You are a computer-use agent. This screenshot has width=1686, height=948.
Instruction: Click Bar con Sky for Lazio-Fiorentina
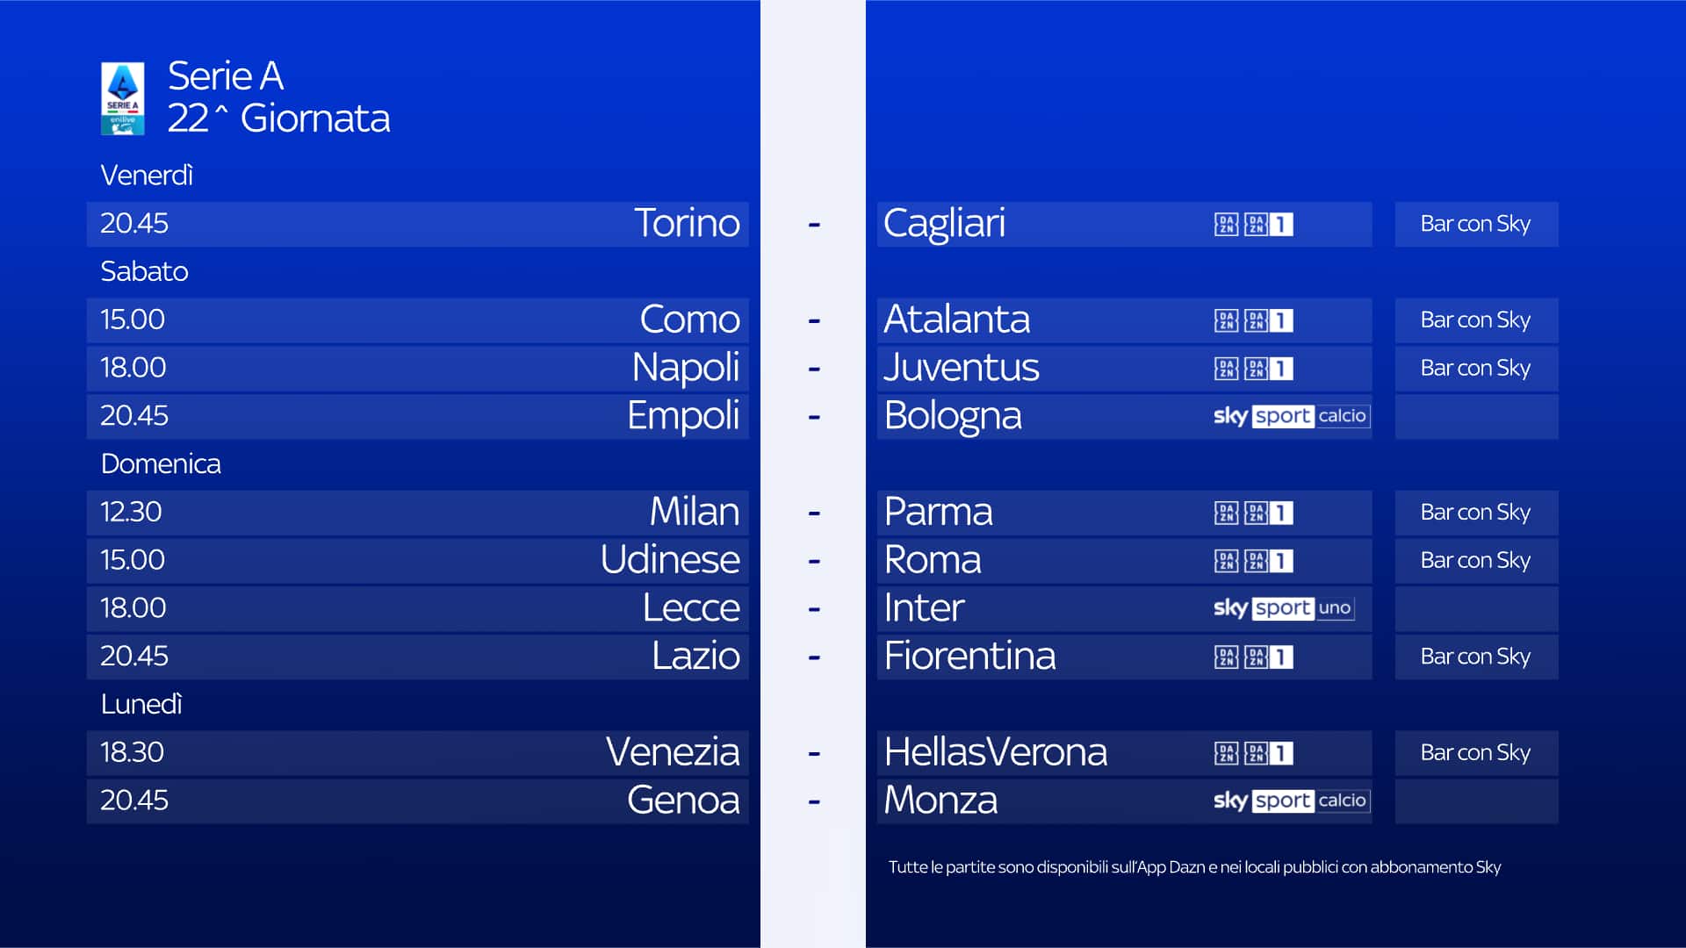click(x=1475, y=657)
